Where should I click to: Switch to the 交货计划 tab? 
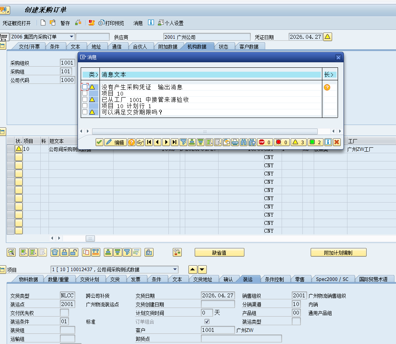[x=90, y=279]
